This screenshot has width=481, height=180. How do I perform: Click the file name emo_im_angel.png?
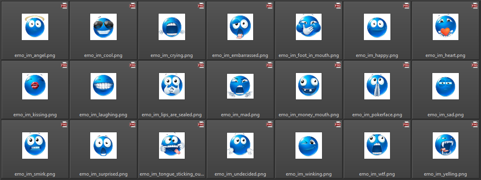click(35, 56)
